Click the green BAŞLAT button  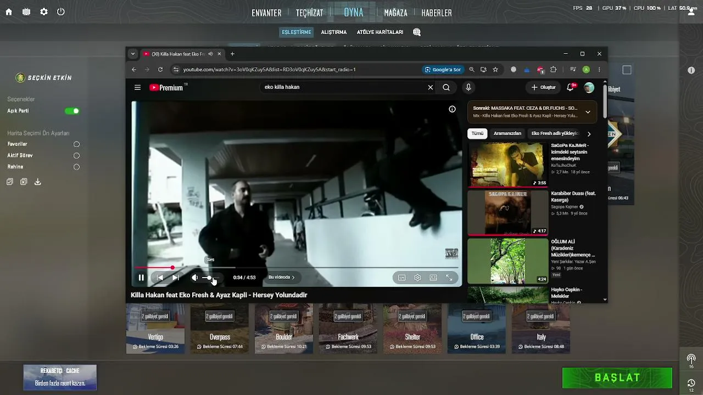pos(617,377)
